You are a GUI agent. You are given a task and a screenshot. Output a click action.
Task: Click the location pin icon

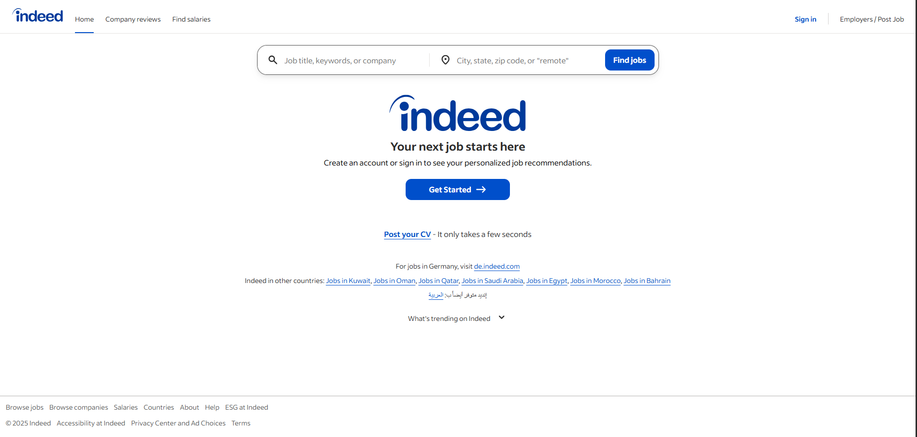click(446, 60)
